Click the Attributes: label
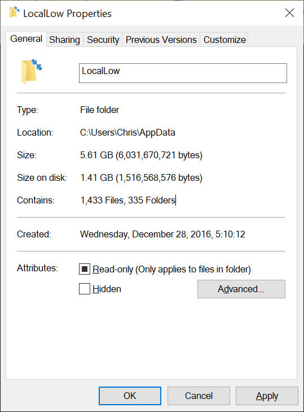Image resolution: width=304 pixels, height=412 pixels. (x=38, y=268)
